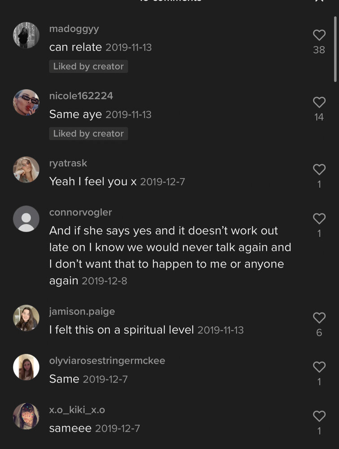
Task: Heart x.o_kiki_x.o's "sameee" comment
Action: (x=319, y=416)
